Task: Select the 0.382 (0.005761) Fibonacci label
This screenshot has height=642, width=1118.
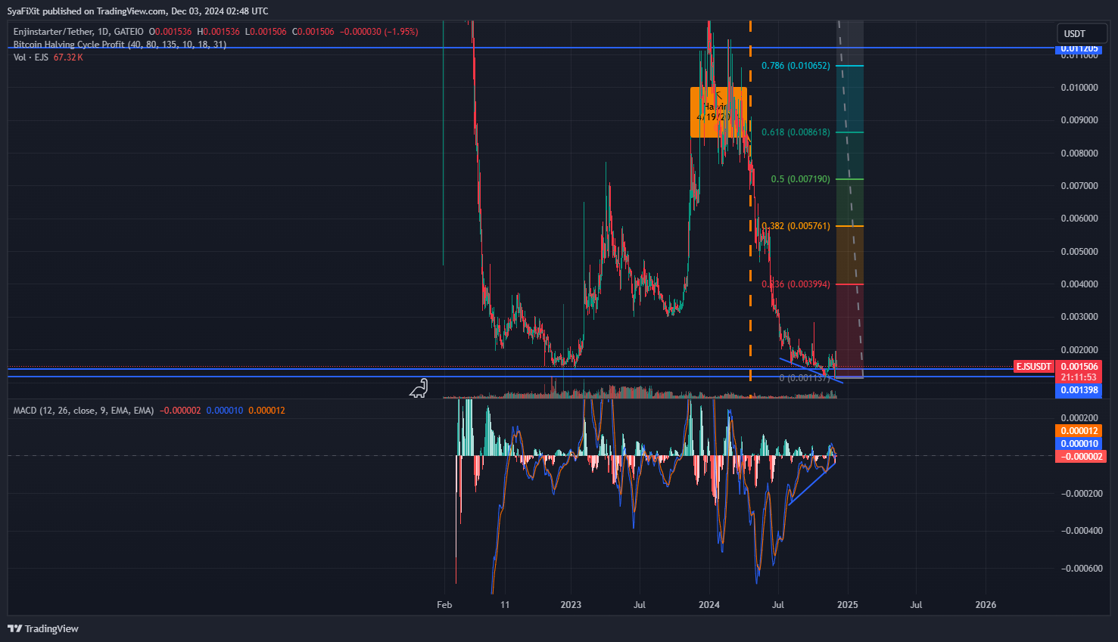Action: [796, 226]
